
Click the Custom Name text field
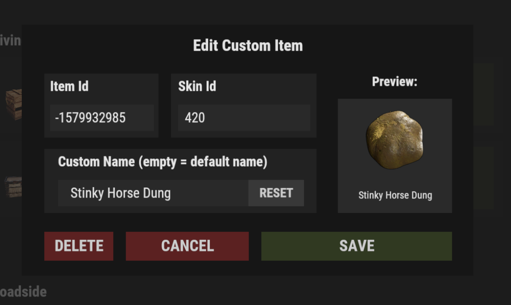(x=153, y=193)
